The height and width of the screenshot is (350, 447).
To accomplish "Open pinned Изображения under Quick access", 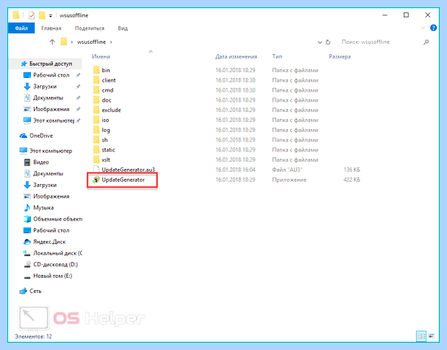I will tap(46, 109).
